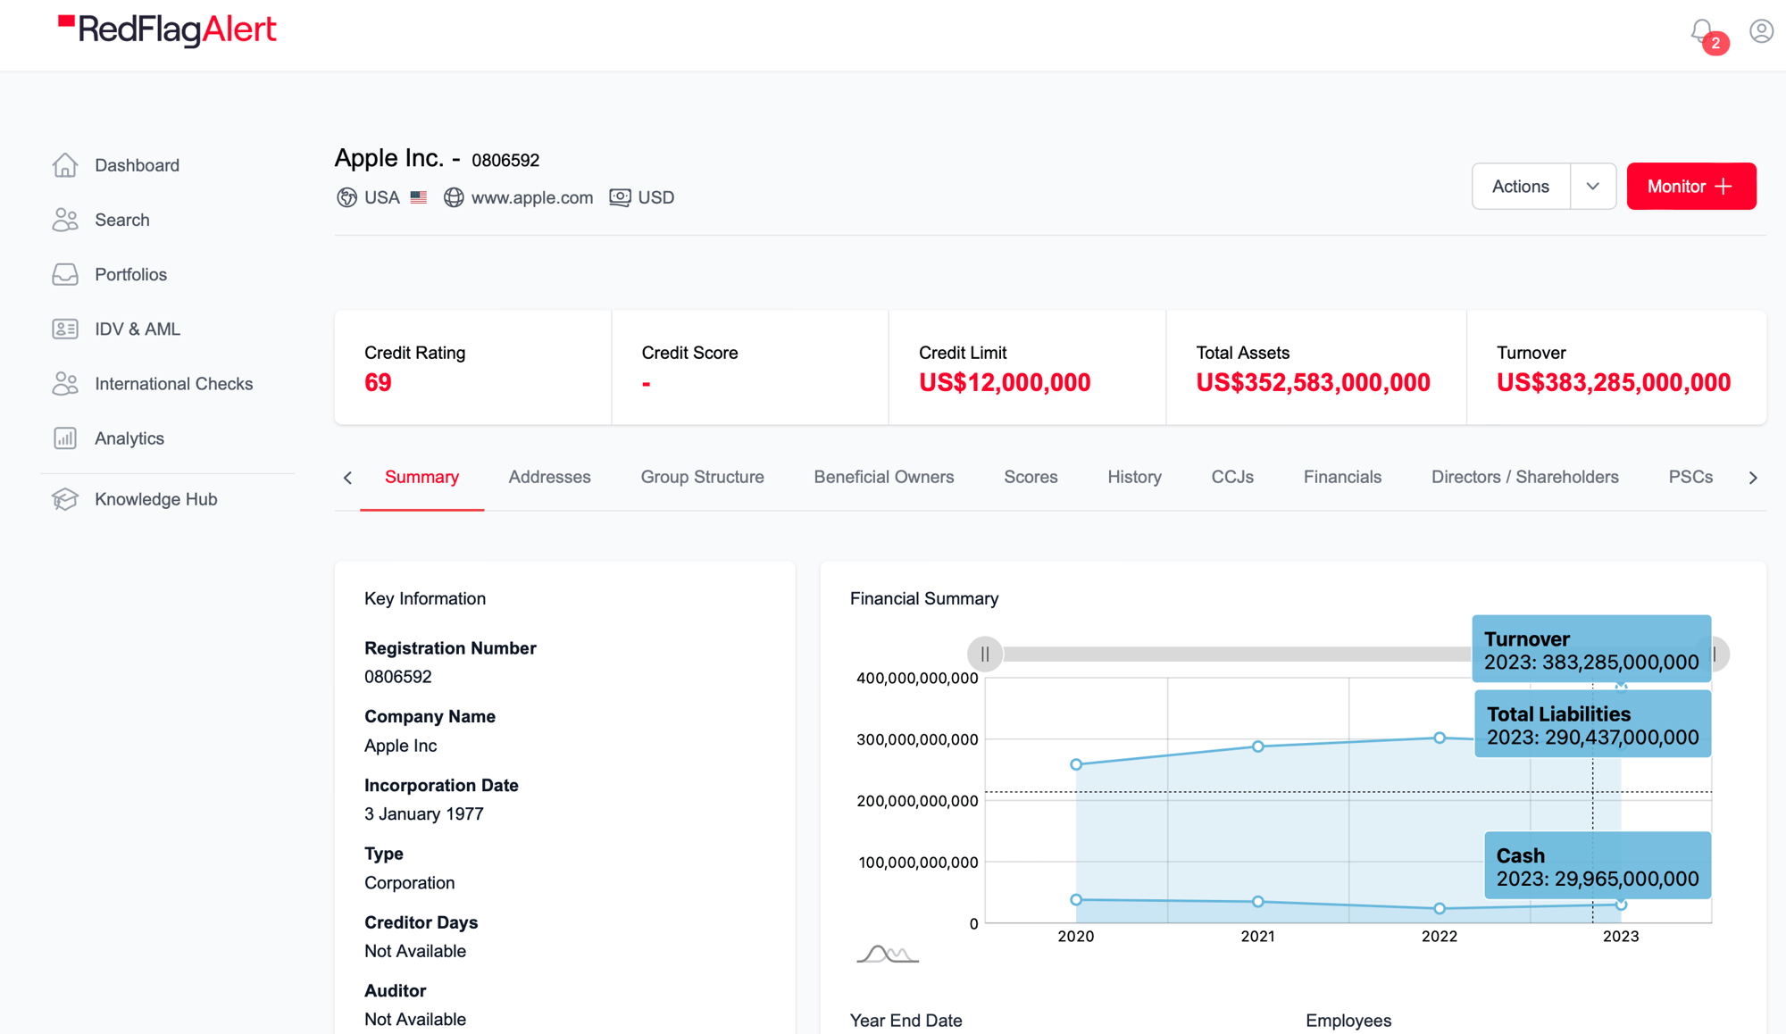Click the US flag icon
This screenshot has height=1034, width=1786.
point(419,197)
